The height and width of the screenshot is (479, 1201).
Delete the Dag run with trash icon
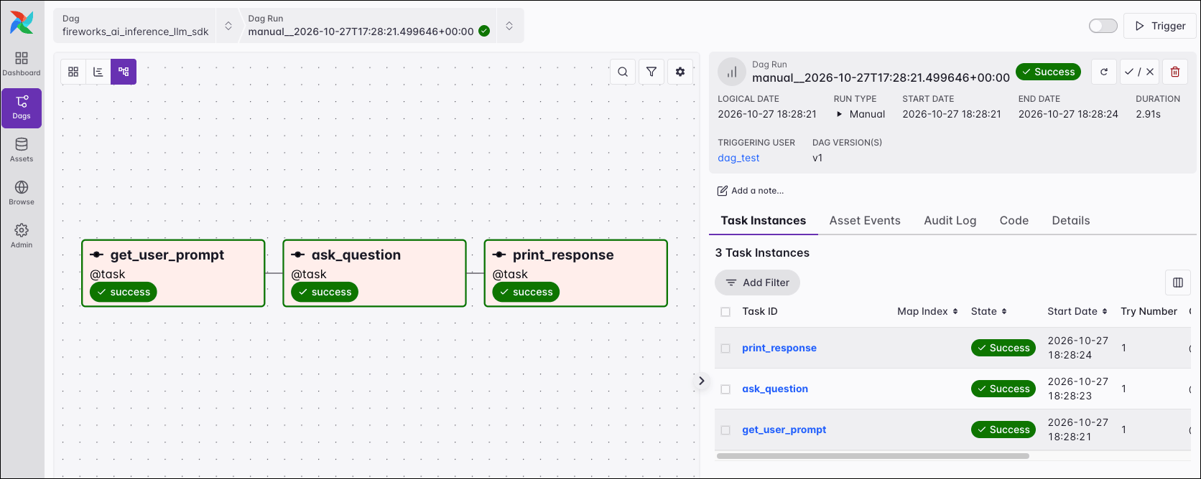pyautogui.click(x=1175, y=72)
